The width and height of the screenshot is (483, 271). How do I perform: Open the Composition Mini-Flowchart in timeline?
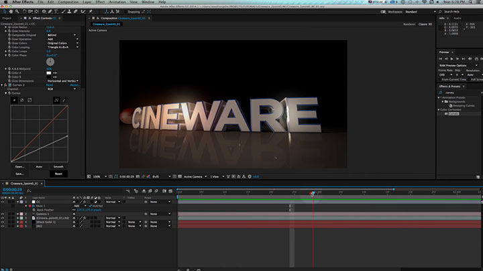click(128, 191)
